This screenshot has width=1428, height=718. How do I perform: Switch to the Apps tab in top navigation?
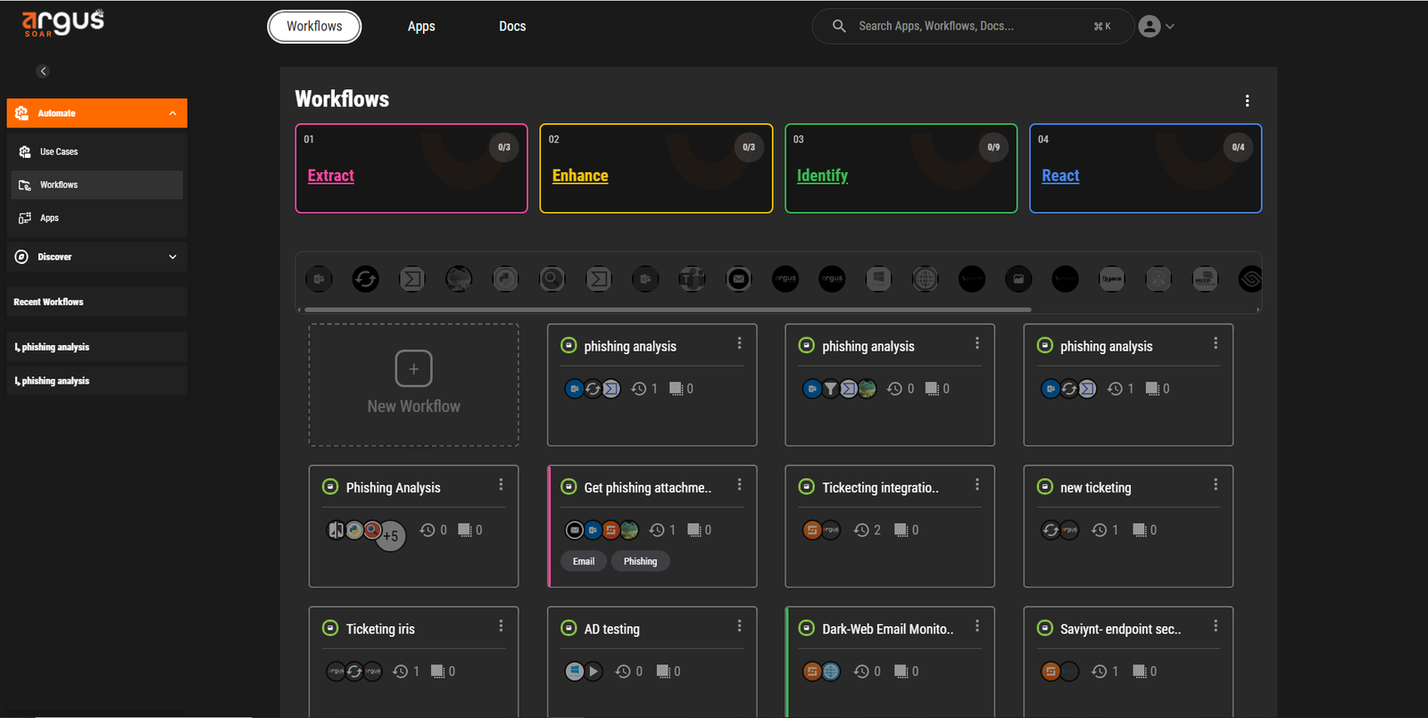click(421, 27)
